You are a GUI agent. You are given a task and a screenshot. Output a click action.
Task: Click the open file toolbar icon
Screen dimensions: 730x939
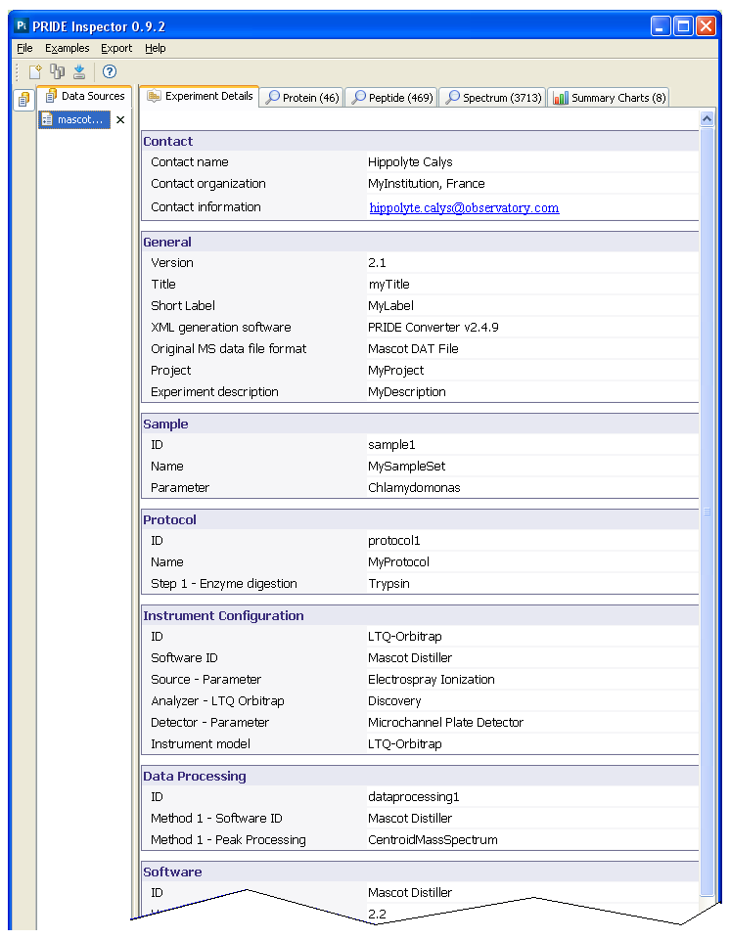35,71
